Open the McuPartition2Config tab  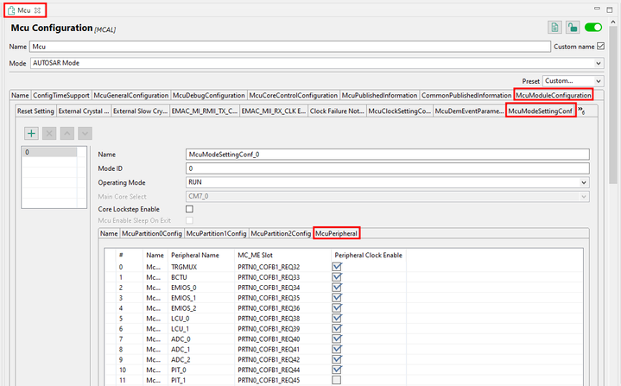281,233
